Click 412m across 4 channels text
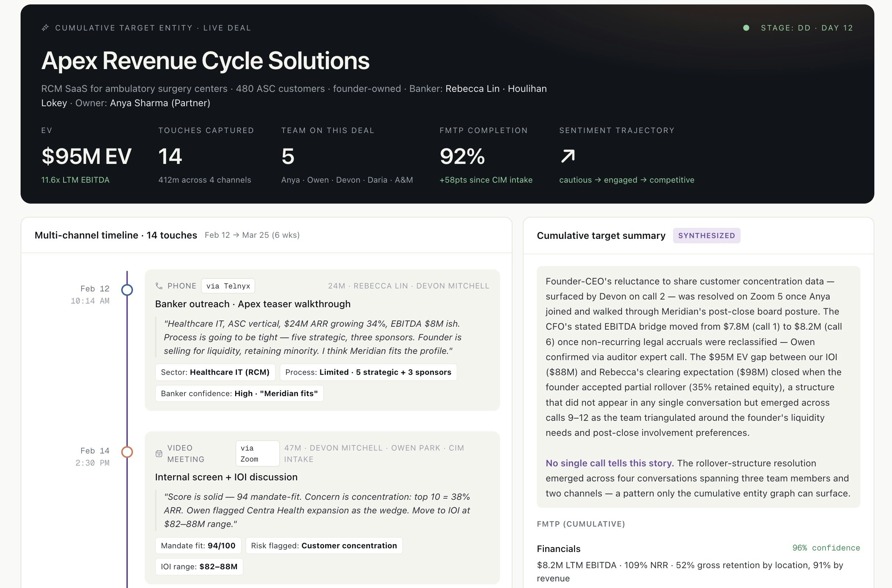 [205, 180]
